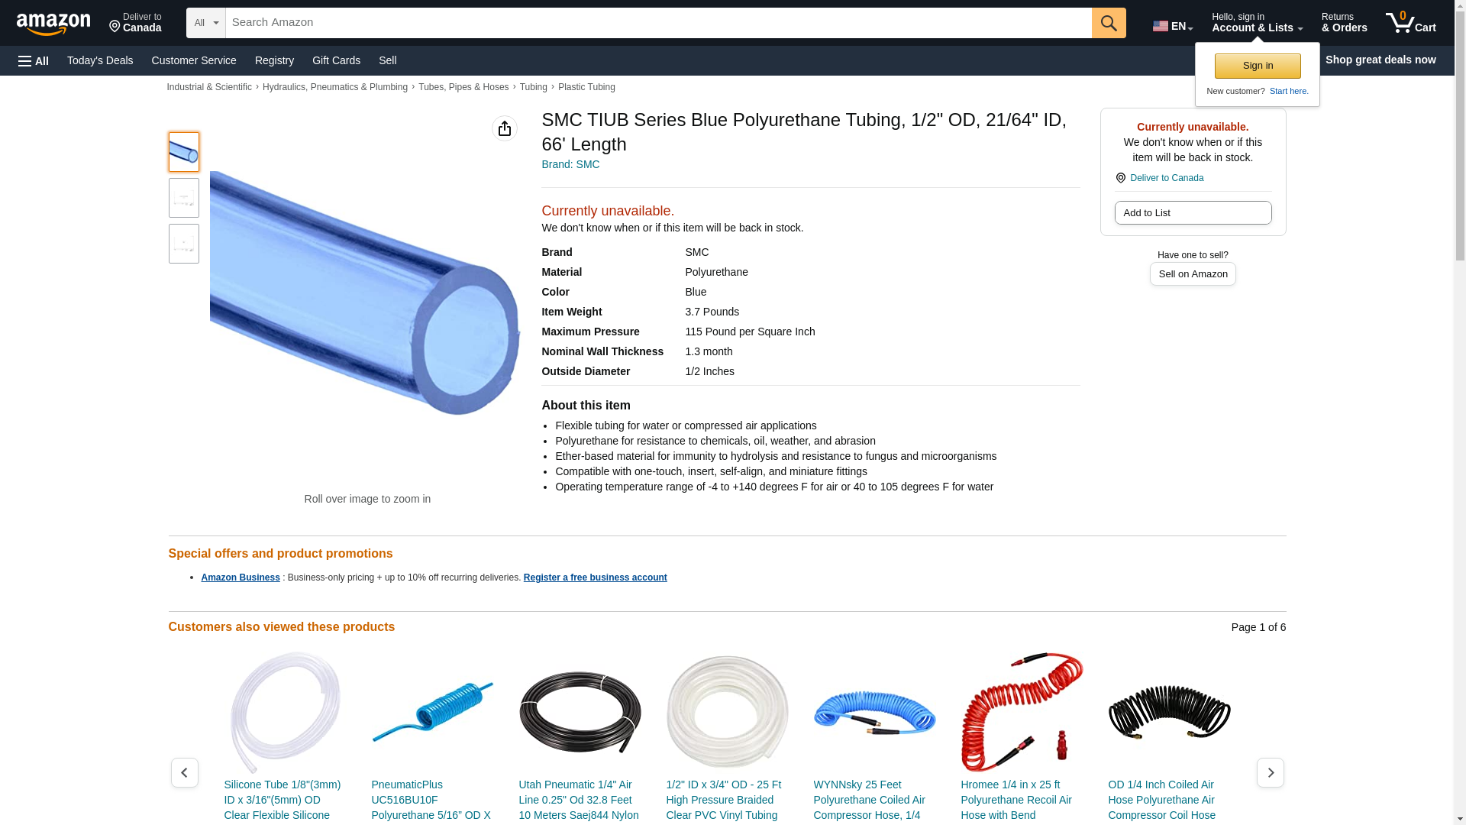
Task: Click the Amazon logo home icon
Action: (53, 24)
